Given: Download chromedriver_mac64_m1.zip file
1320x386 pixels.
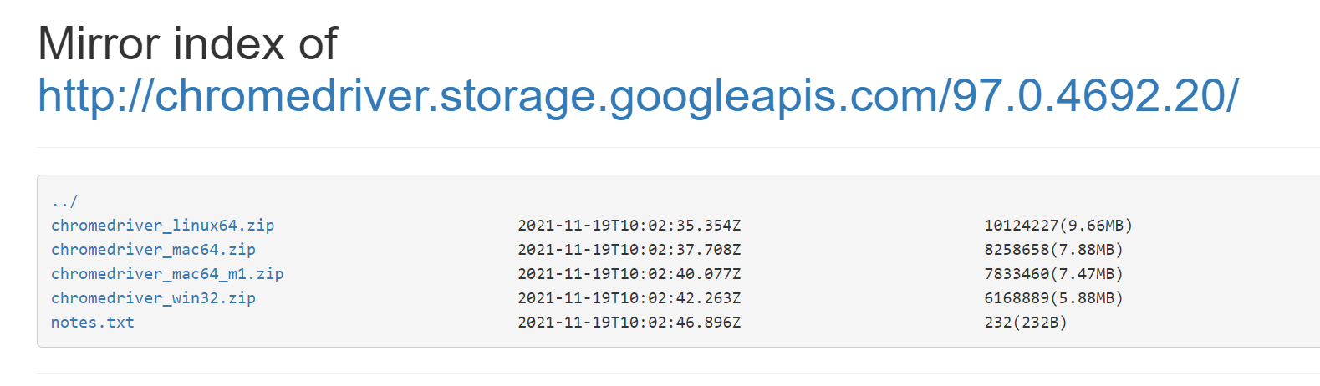Looking at the screenshot, I should (167, 274).
